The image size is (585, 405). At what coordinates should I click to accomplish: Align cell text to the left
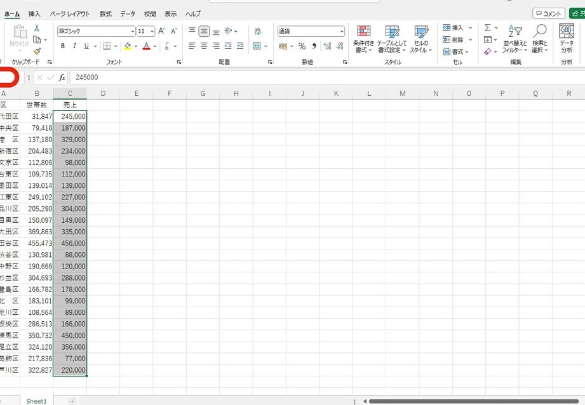click(192, 46)
